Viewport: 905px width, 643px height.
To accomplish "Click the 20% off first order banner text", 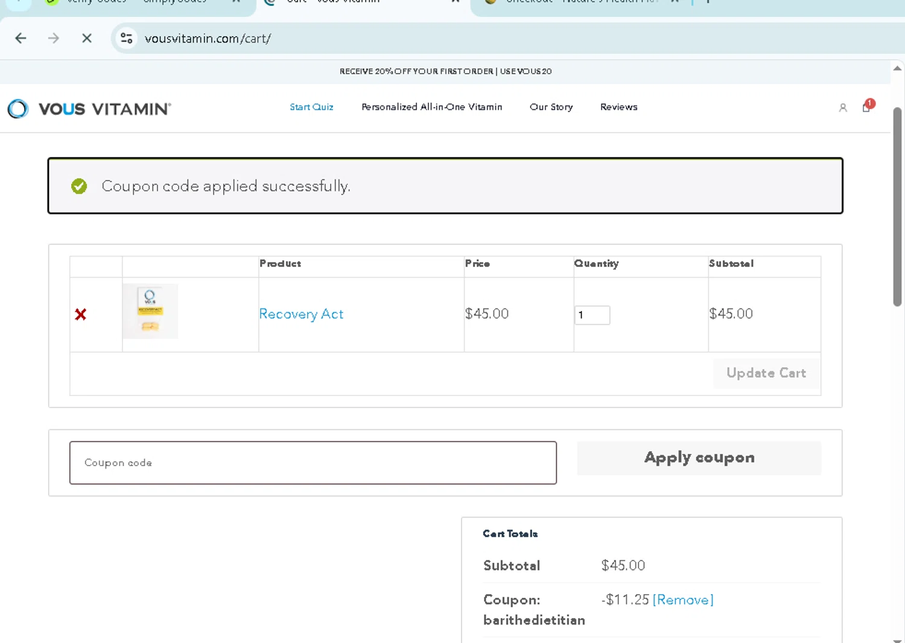I will click(445, 71).
